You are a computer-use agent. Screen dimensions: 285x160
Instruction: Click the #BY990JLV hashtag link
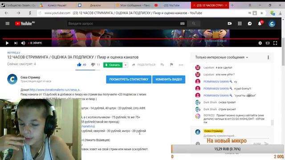tap(14, 52)
